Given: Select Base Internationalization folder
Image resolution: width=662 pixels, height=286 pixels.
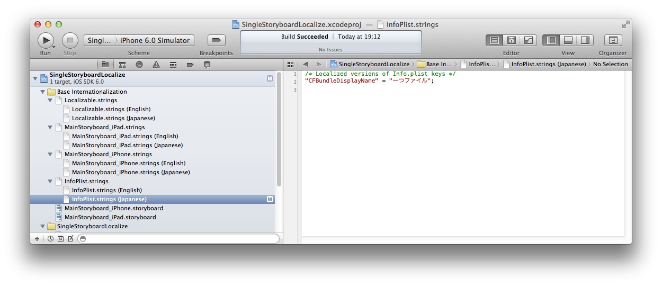Looking at the screenshot, I should [x=153, y=92].
